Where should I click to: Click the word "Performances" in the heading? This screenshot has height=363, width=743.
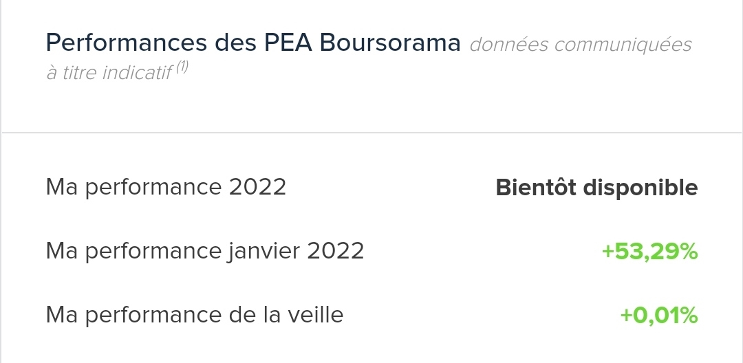(126, 43)
